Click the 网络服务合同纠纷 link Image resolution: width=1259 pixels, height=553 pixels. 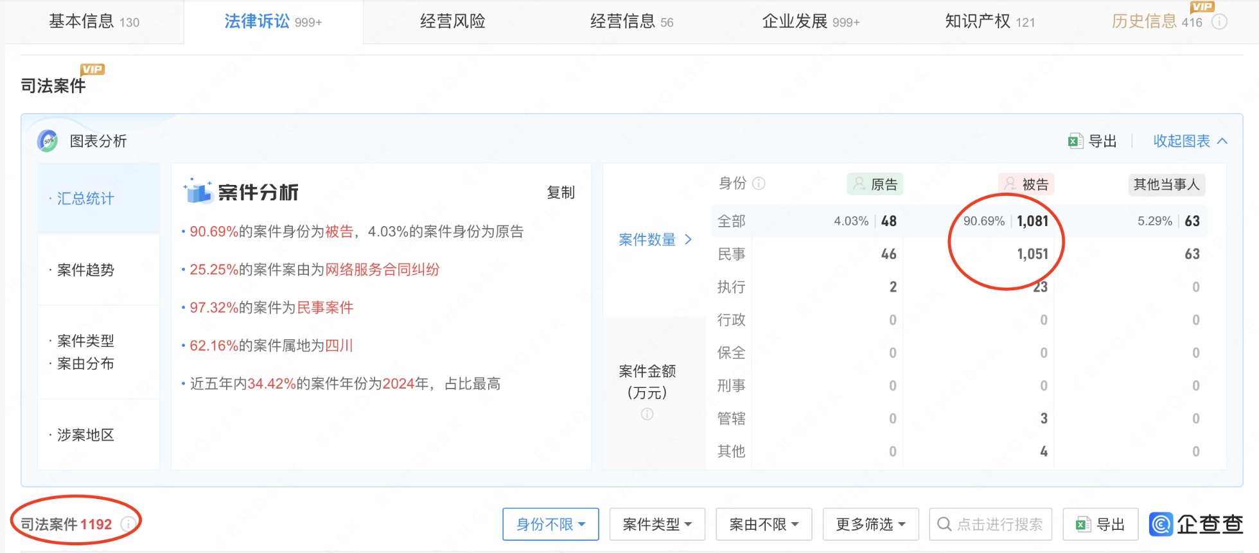[x=382, y=269]
